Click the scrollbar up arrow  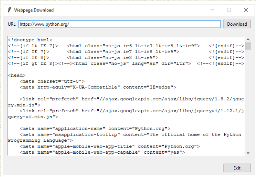[248, 39]
